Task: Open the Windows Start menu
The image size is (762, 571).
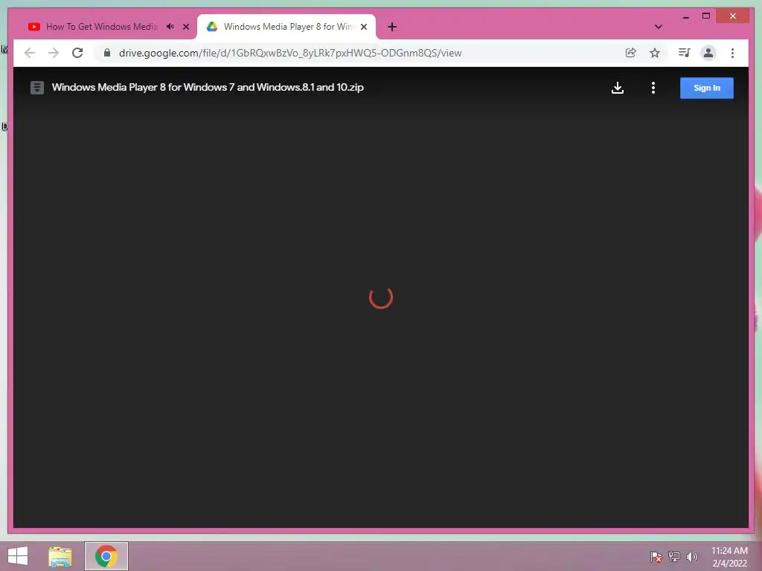Action: pos(18,556)
